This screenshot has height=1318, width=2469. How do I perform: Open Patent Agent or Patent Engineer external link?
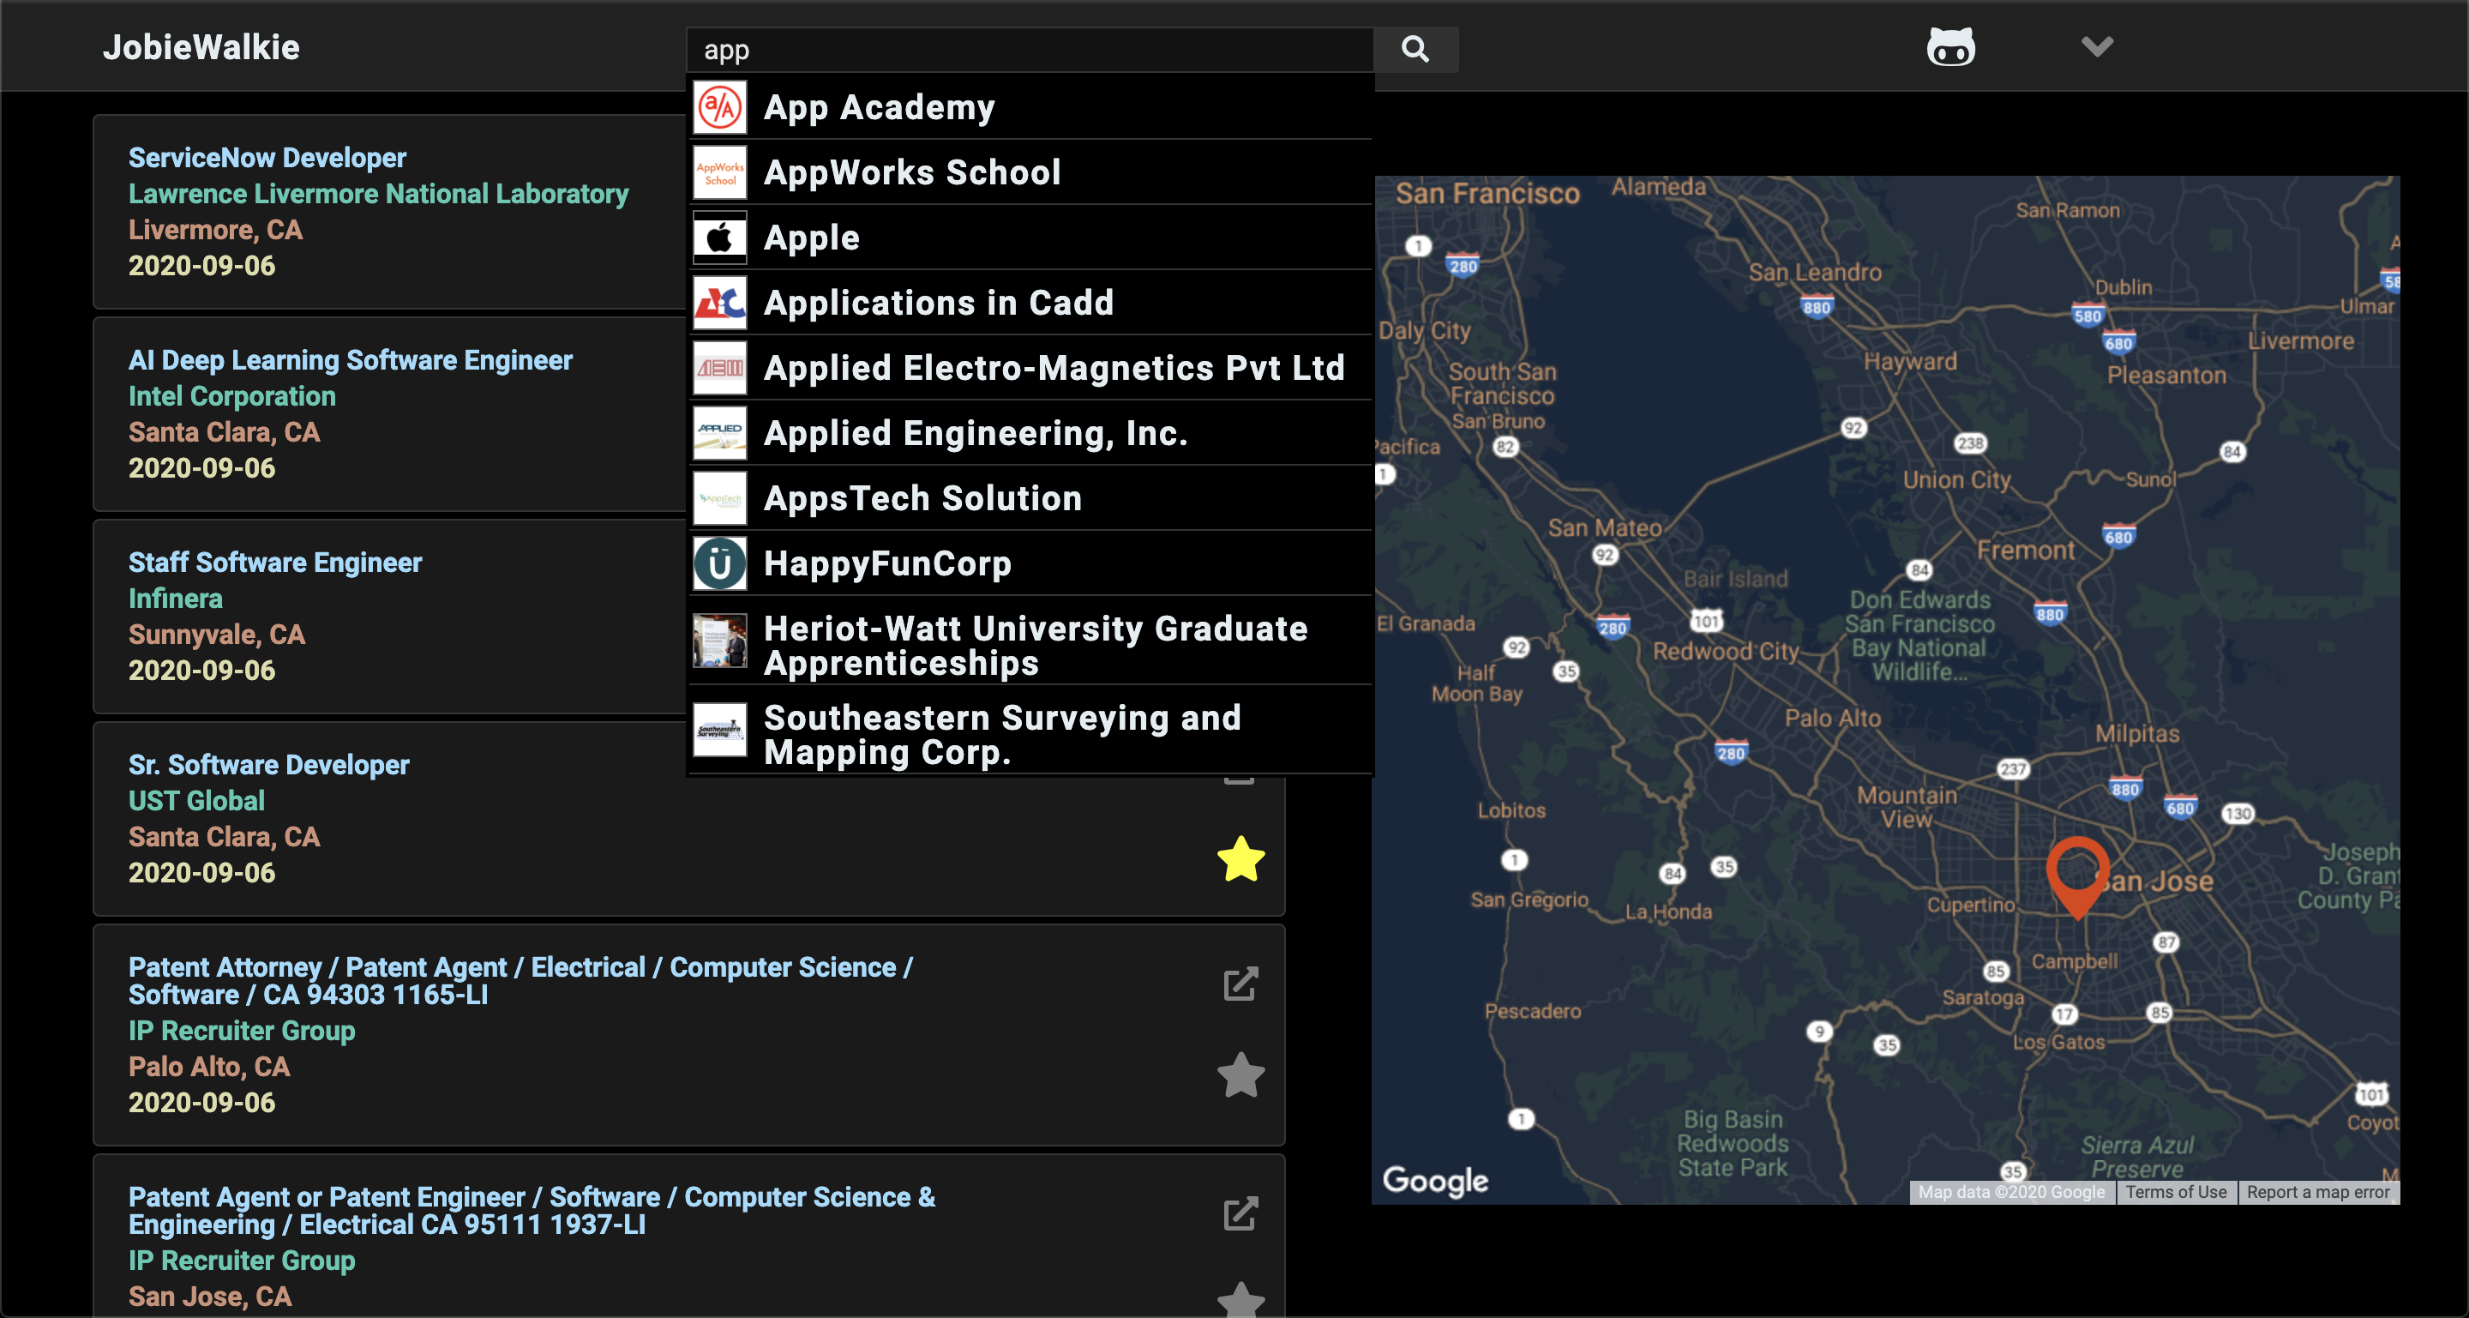(x=1241, y=1214)
